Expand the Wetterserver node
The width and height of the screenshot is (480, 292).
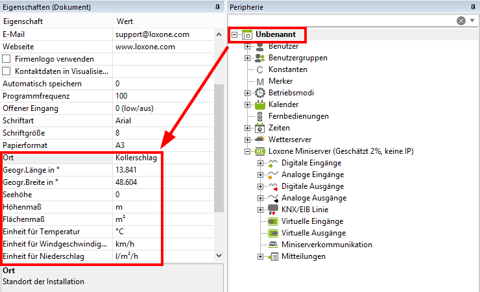pos(247,140)
